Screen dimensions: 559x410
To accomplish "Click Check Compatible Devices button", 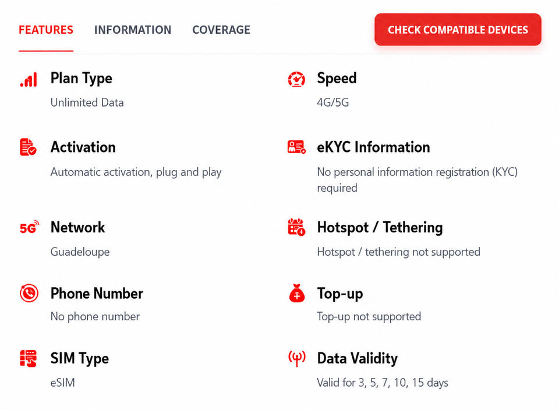I will (458, 30).
